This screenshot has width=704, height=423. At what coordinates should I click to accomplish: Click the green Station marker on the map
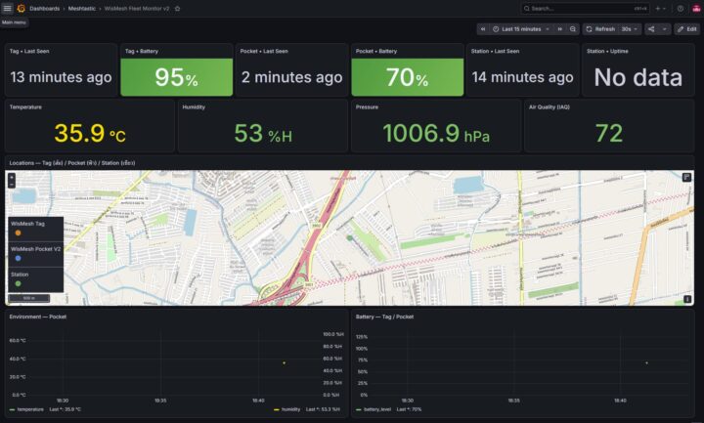(x=349, y=237)
